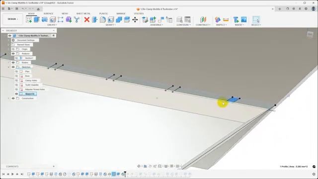This screenshot has height=179, width=318.
Task: Toggle visibility of the Origin folder
Action: (13, 49)
